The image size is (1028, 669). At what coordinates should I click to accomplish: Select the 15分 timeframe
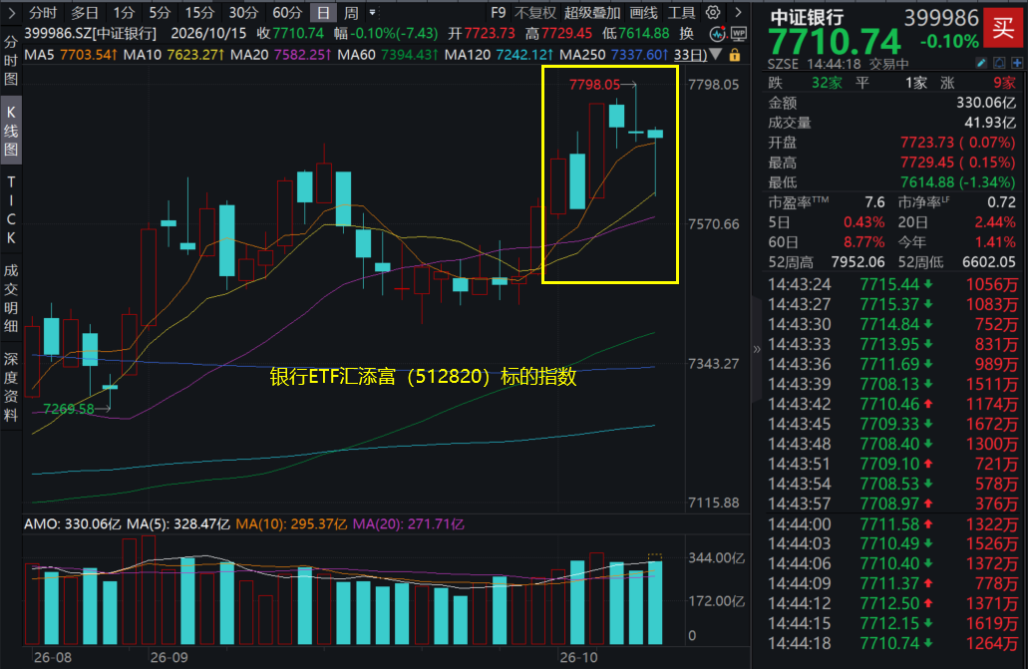pyautogui.click(x=199, y=12)
